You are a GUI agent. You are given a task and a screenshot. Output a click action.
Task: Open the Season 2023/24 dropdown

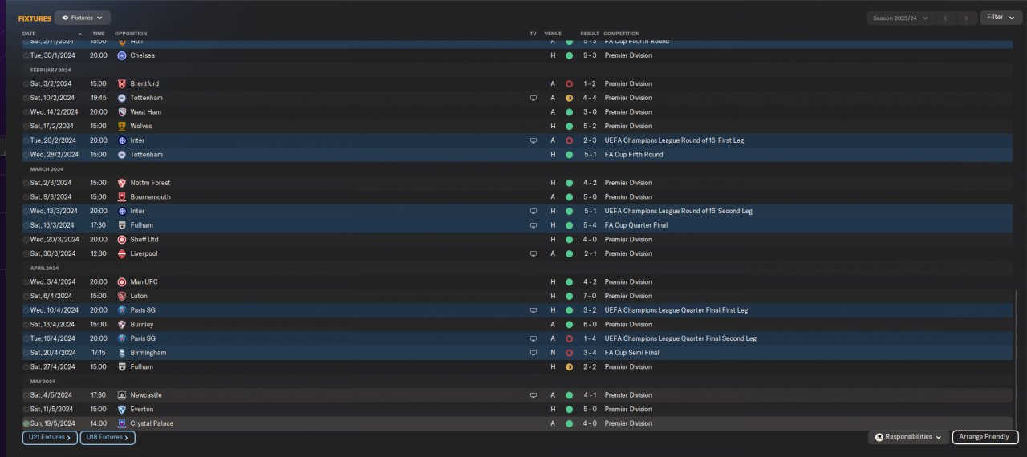click(901, 18)
